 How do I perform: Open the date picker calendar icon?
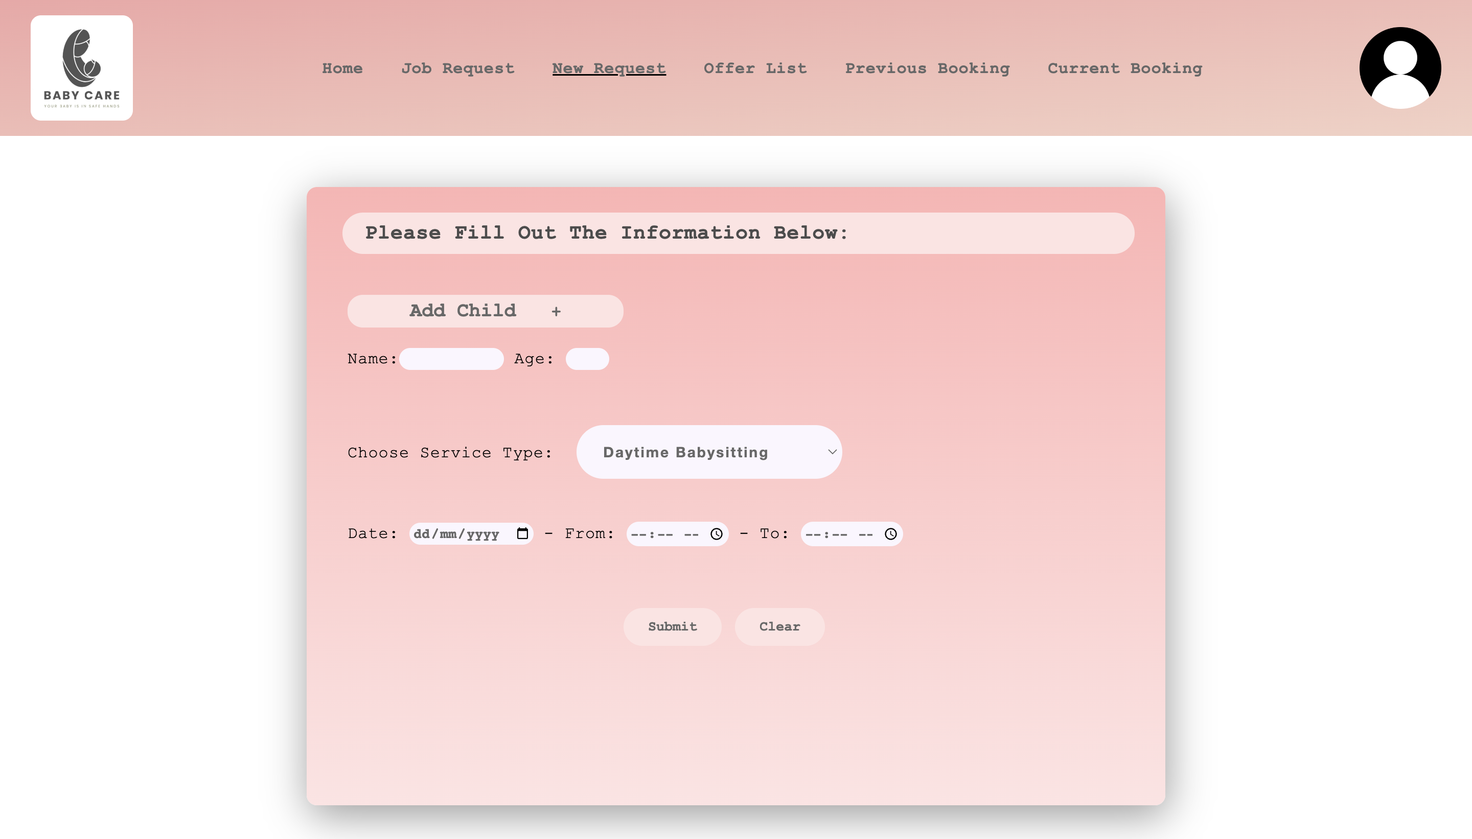click(x=522, y=533)
